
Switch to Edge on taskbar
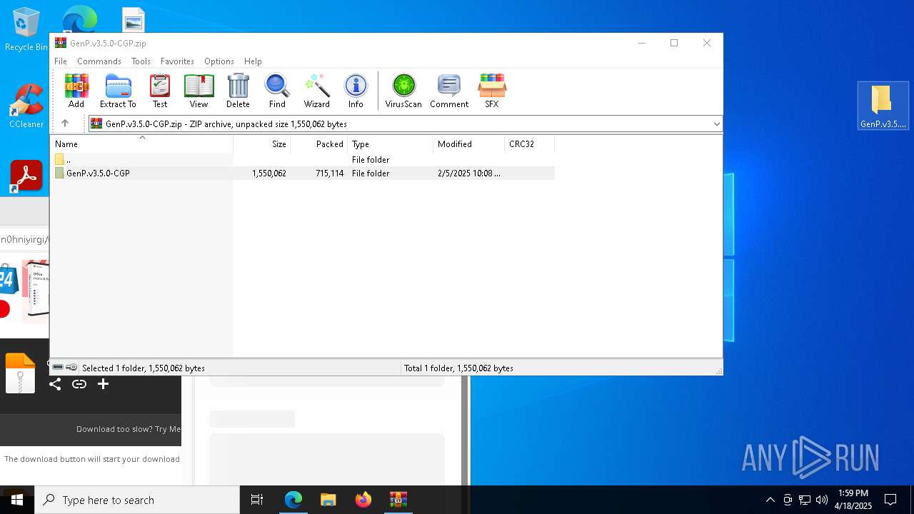[293, 500]
